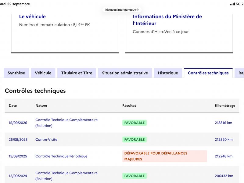Click the Kilométrage column header
Image resolution: width=244 pixels, height=183 pixels.
click(225, 106)
